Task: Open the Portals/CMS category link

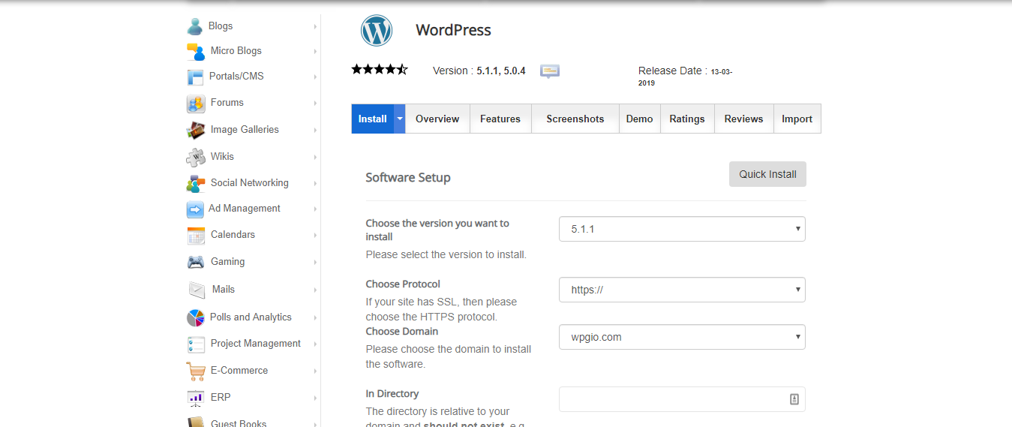Action: click(236, 77)
